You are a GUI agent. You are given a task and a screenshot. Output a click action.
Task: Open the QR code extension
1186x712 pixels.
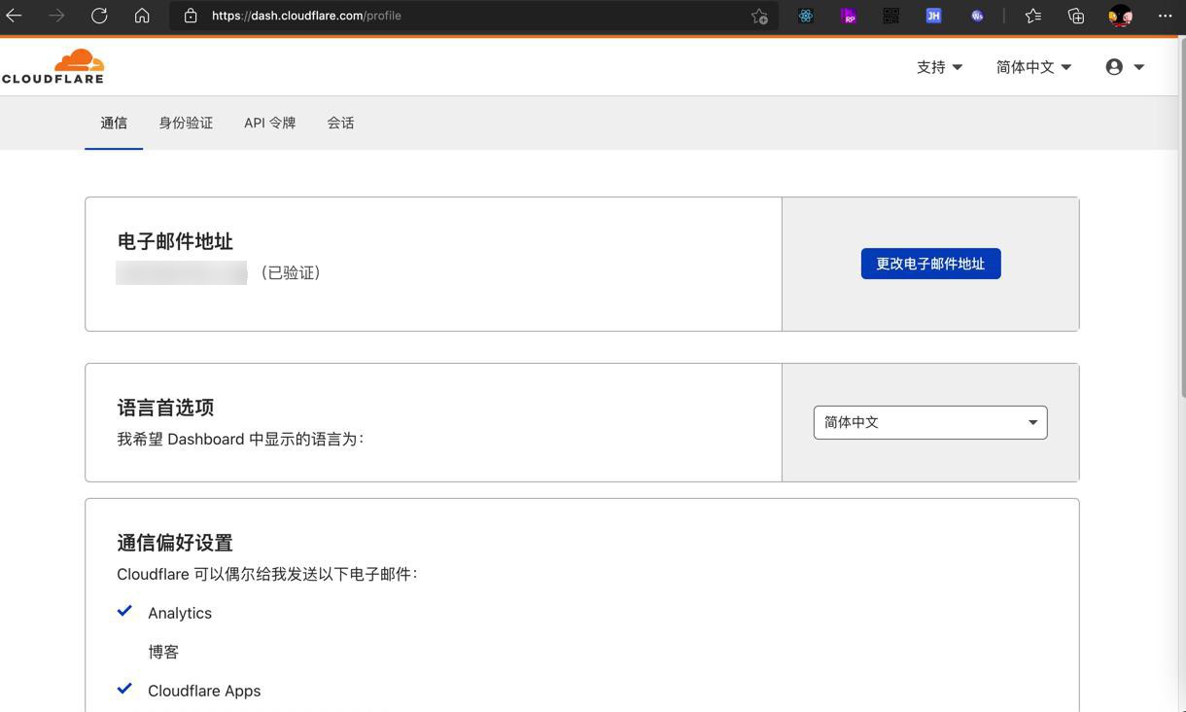pyautogui.click(x=890, y=16)
